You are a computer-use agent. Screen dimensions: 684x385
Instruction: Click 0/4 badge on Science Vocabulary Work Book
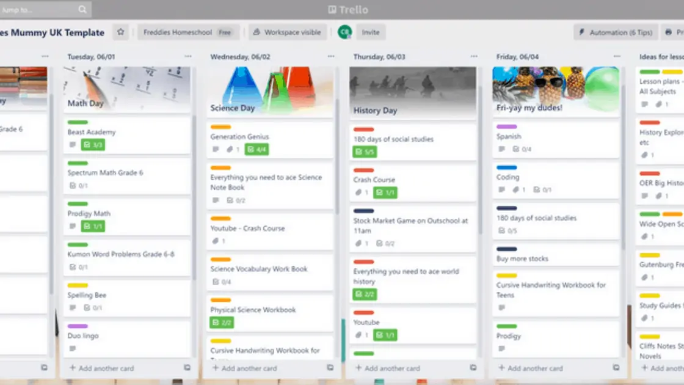click(x=222, y=282)
